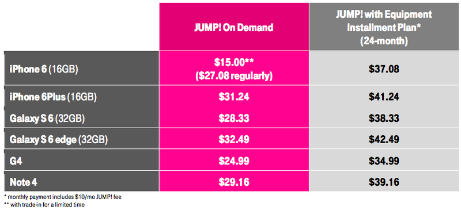461x214 pixels.
Task: Click the $28.33 Galaxy S 6 price
Action: 234,119
